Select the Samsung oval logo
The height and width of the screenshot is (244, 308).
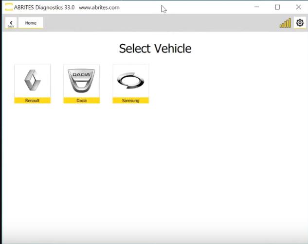[x=130, y=80]
